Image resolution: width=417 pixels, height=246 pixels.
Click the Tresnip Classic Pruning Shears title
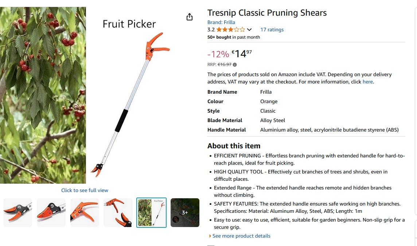[x=267, y=12]
